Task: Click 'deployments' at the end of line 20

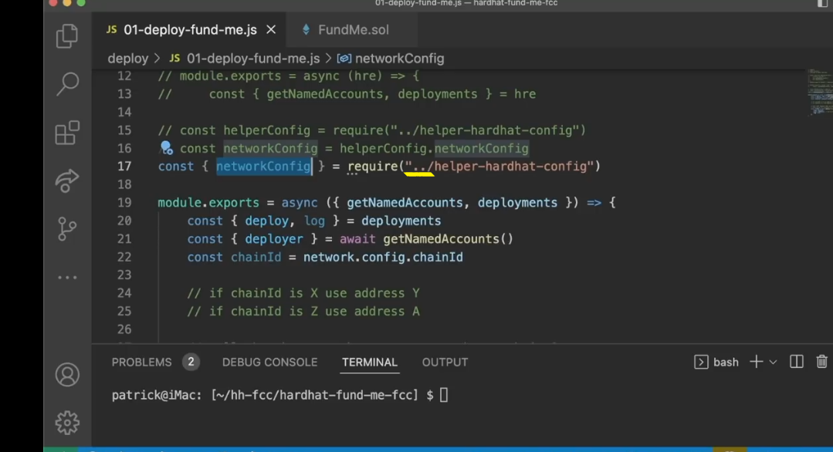Action: click(401, 221)
